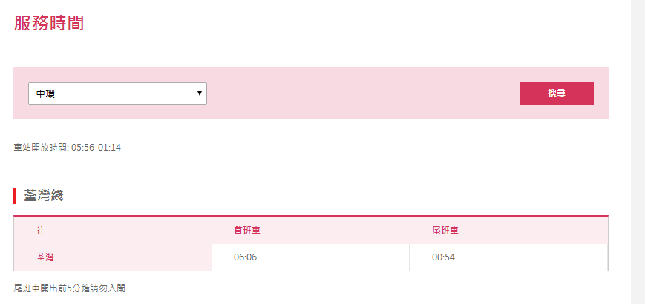The image size is (645, 304).
Task: Click the red top border of timetable
Action: tap(310, 216)
